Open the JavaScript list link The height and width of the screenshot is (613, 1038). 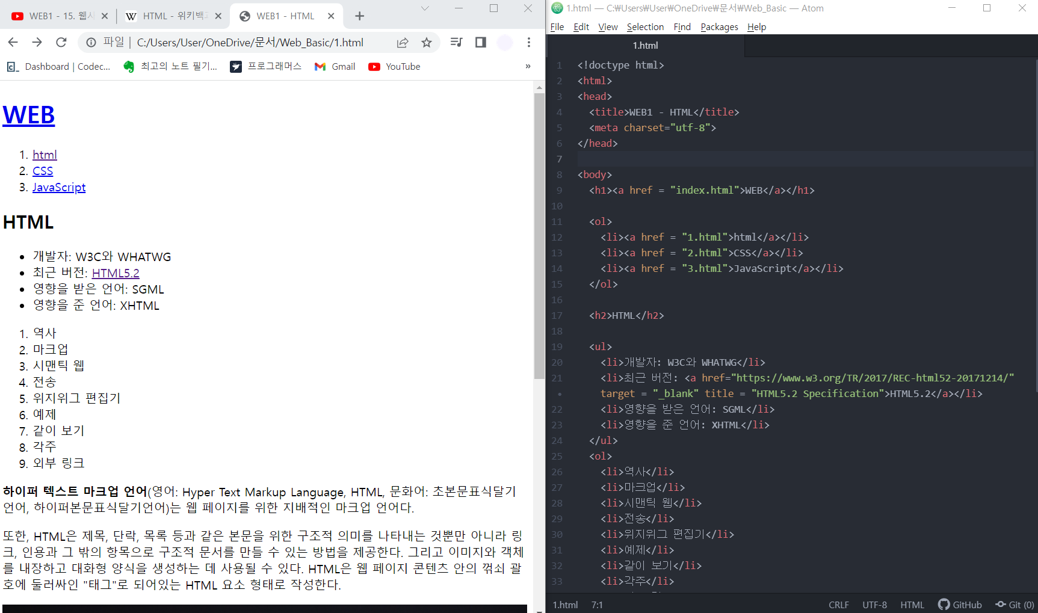[x=59, y=187]
